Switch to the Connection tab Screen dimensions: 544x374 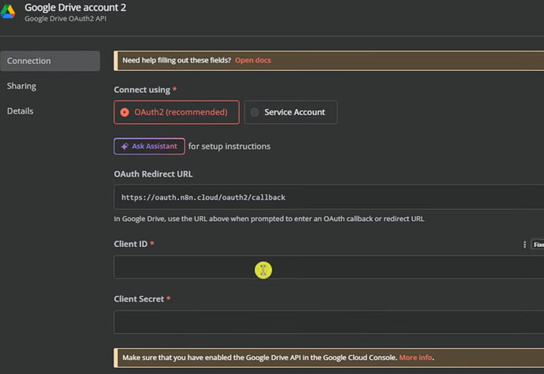tap(50, 61)
